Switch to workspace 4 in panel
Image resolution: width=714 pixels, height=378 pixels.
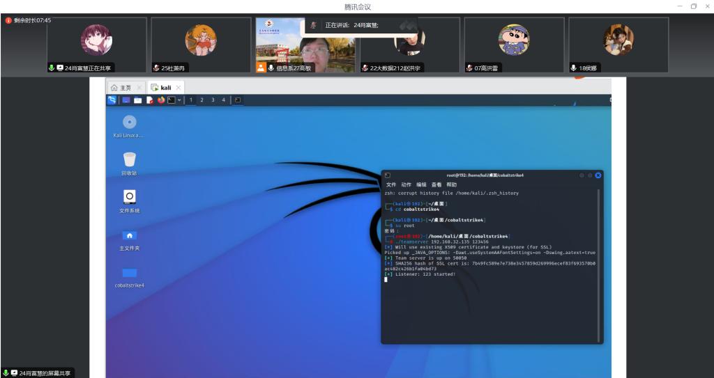pyautogui.click(x=224, y=100)
